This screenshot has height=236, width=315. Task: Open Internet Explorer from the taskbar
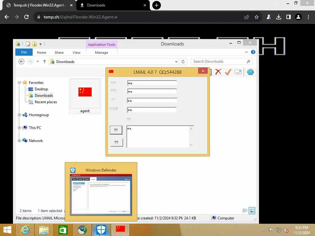coord(25,230)
